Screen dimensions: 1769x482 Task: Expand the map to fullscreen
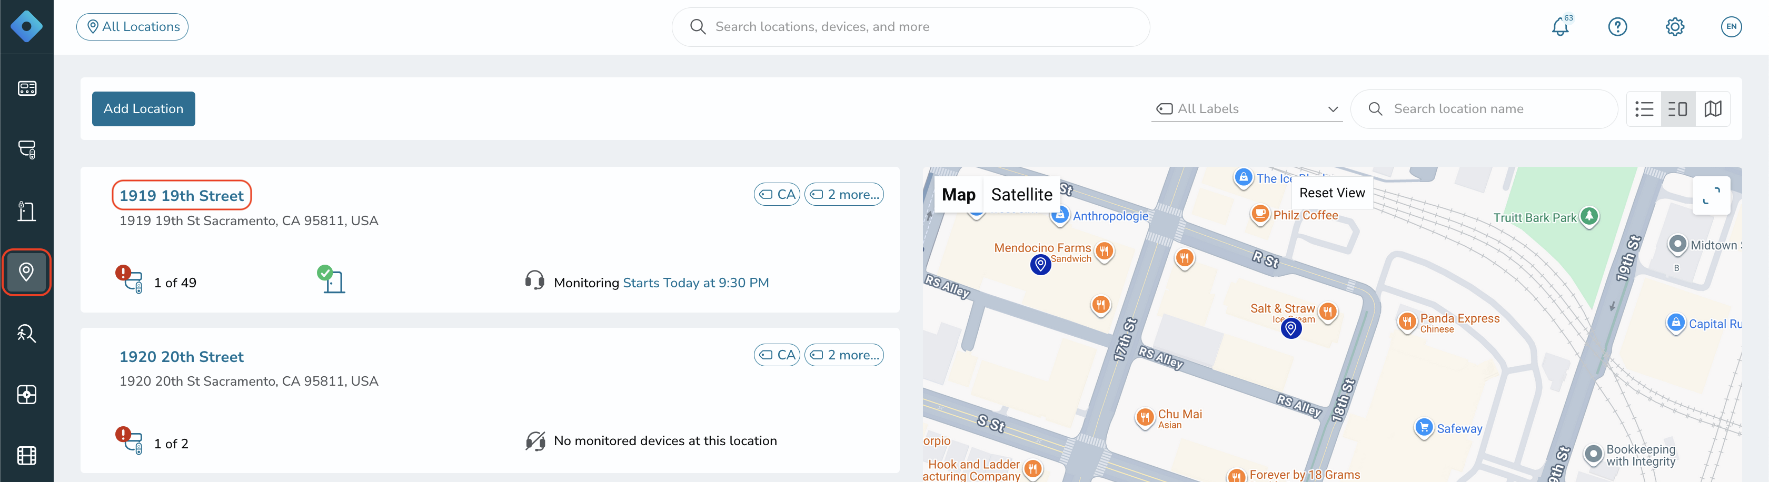pyautogui.click(x=1711, y=196)
